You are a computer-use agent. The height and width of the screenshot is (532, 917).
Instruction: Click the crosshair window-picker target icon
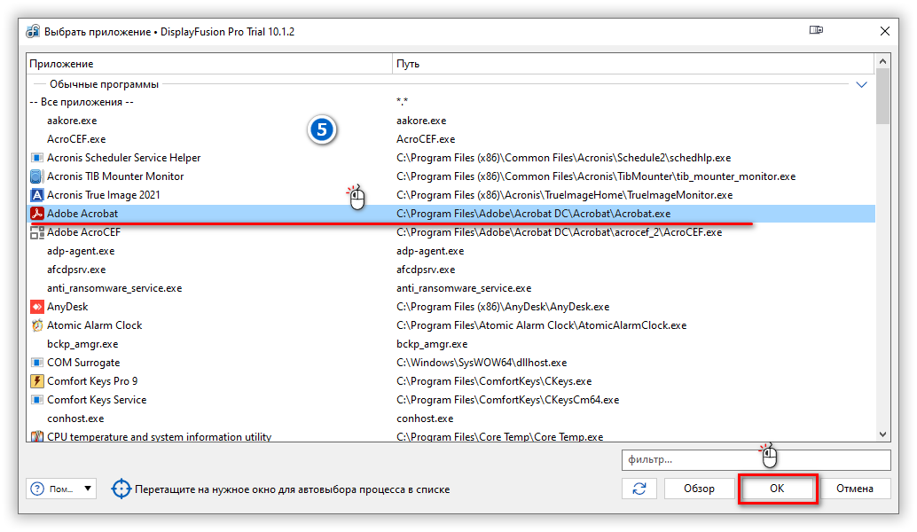coord(121,489)
